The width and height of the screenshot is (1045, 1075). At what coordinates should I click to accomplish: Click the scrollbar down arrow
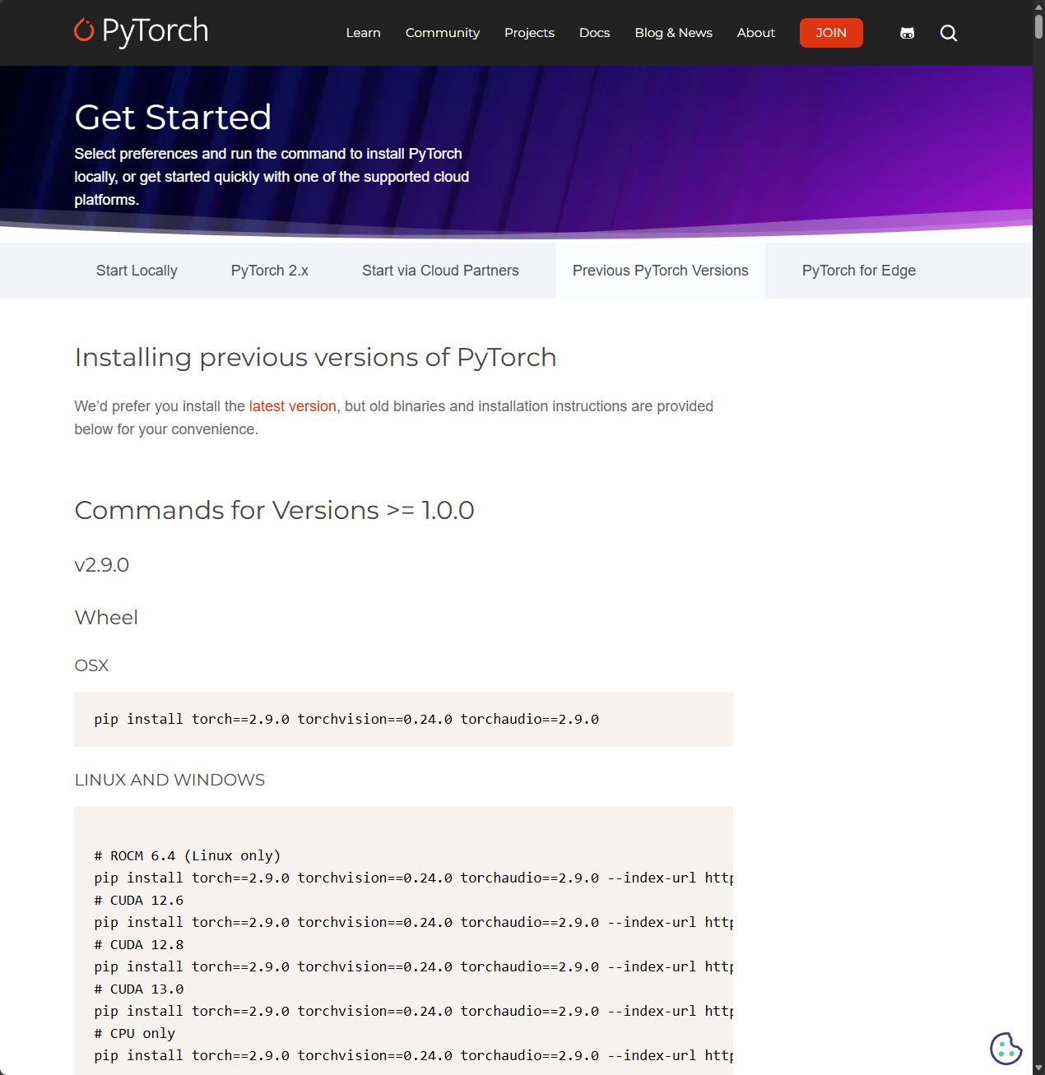(1038, 1068)
